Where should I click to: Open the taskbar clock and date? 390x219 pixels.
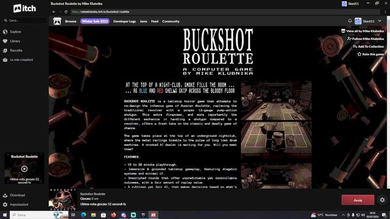372,215
